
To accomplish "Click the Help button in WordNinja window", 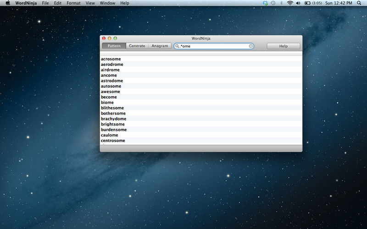I will coord(283,46).
